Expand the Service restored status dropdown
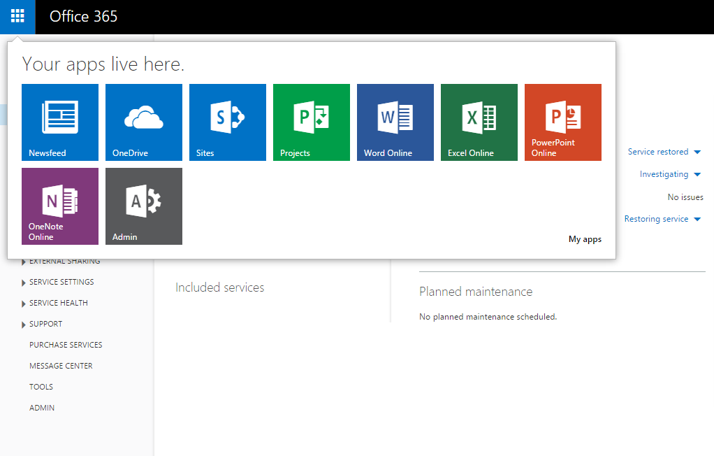 (x=664, y=151)
